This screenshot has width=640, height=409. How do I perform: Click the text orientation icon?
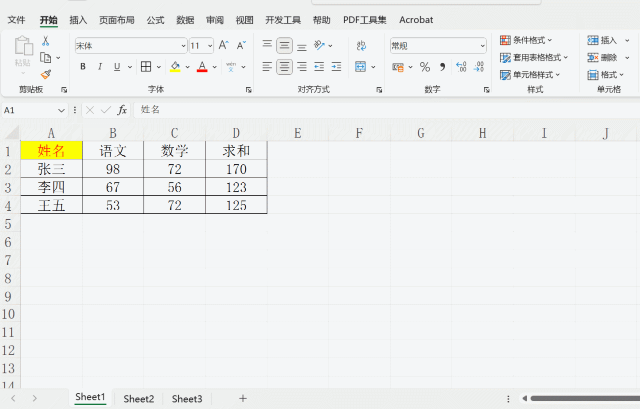click(x=319, y=45)
